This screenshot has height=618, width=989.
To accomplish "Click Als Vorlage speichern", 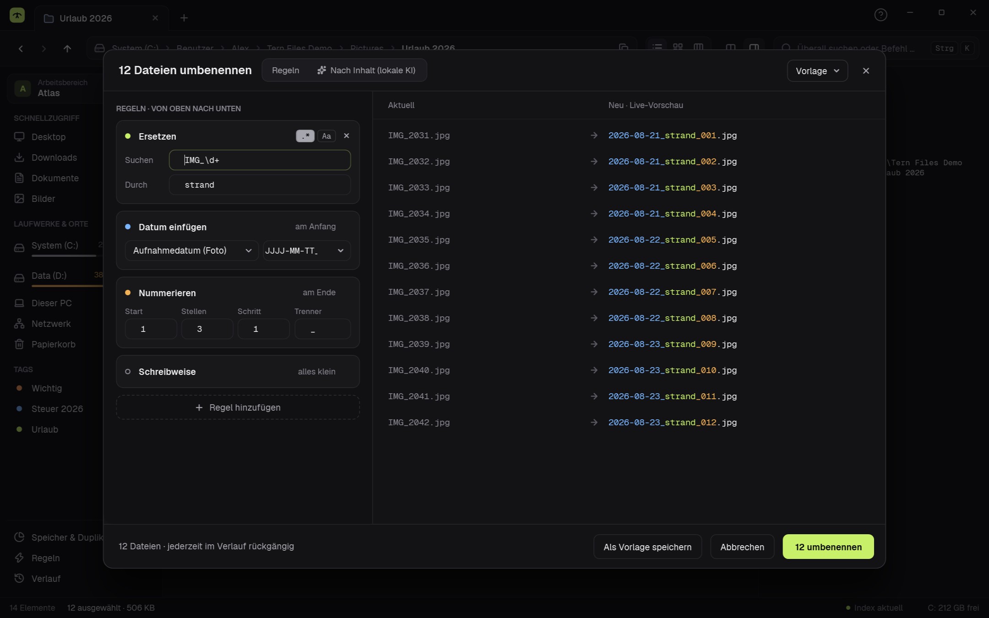I will click(647, 547).
